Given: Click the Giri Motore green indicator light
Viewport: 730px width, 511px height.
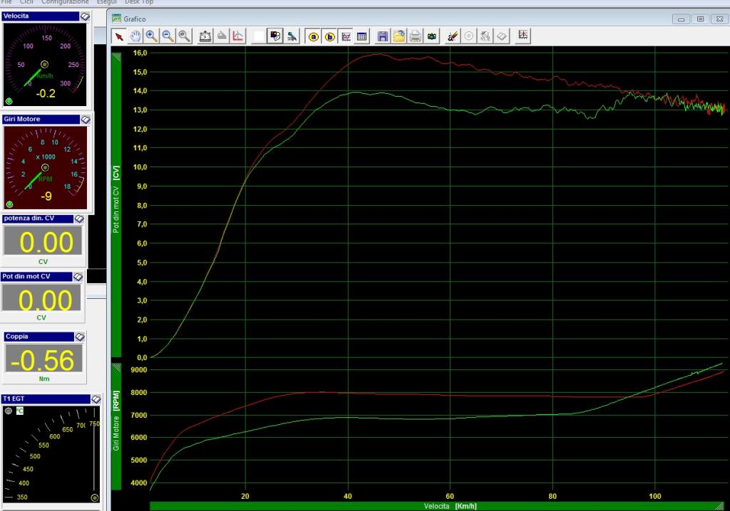Looking at the screenshot, I should pyautogui.click(x=9, y=204).
